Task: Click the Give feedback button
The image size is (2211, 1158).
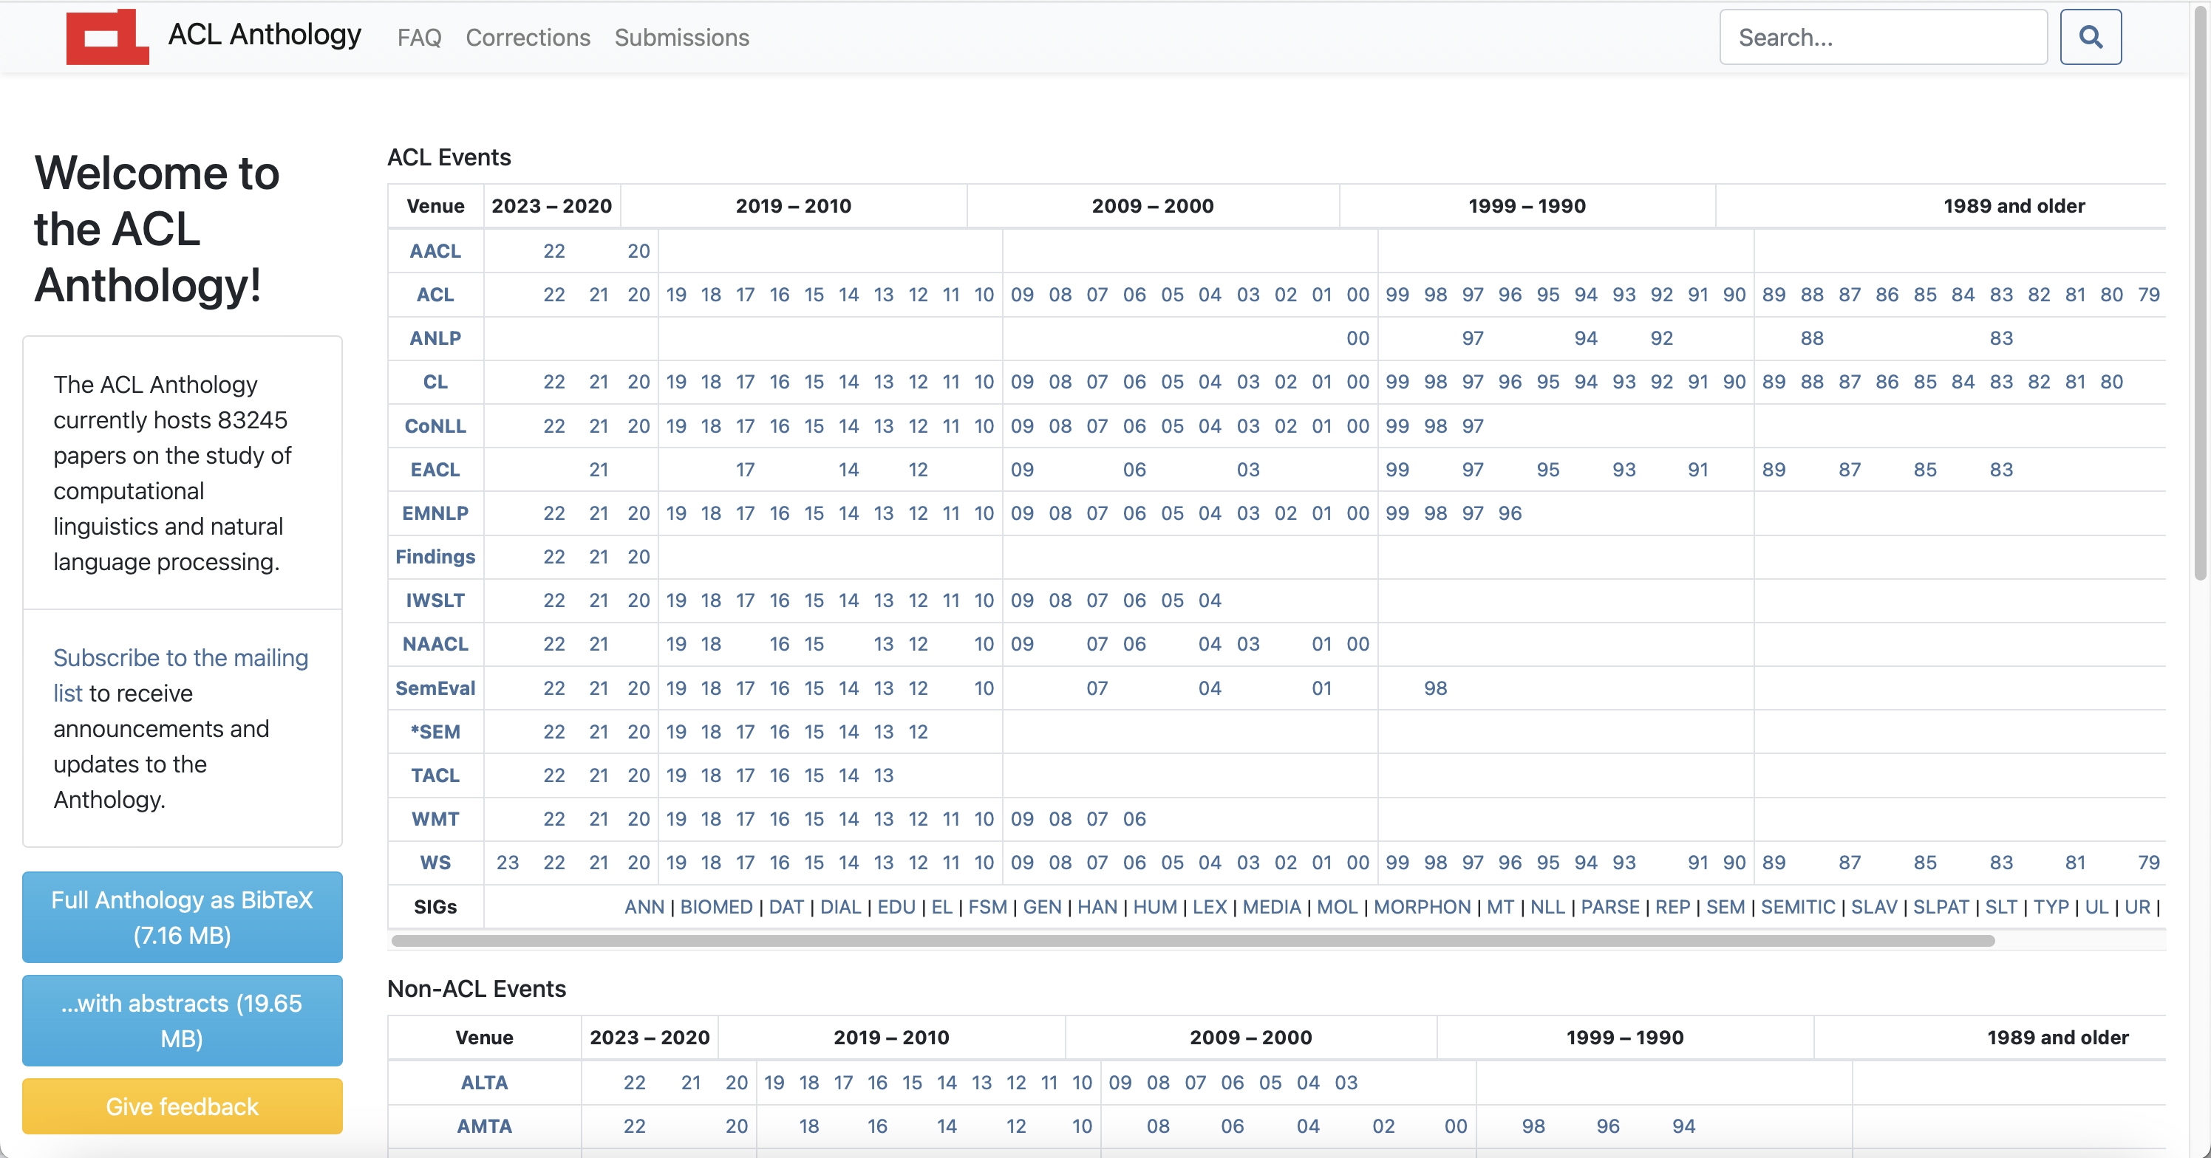Action: pyautogui.click(x=182, y=1106)
